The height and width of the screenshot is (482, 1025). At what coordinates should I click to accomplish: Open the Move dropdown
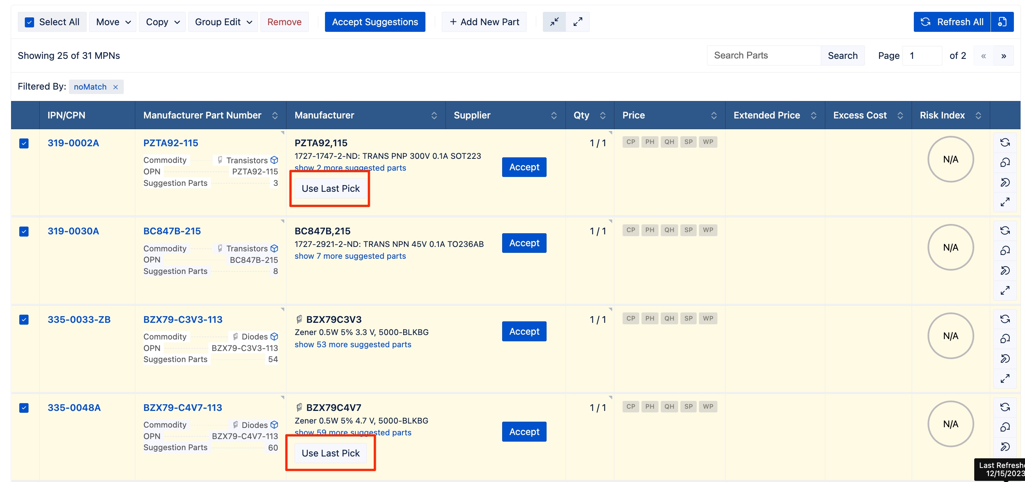[x=113, y=22]
